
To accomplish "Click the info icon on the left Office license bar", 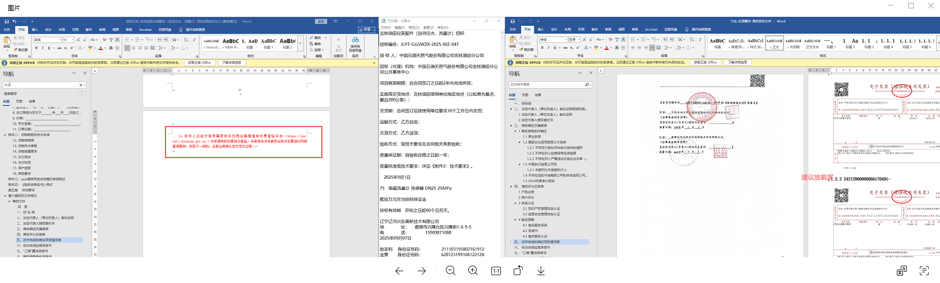I will [x=5, y=63].
